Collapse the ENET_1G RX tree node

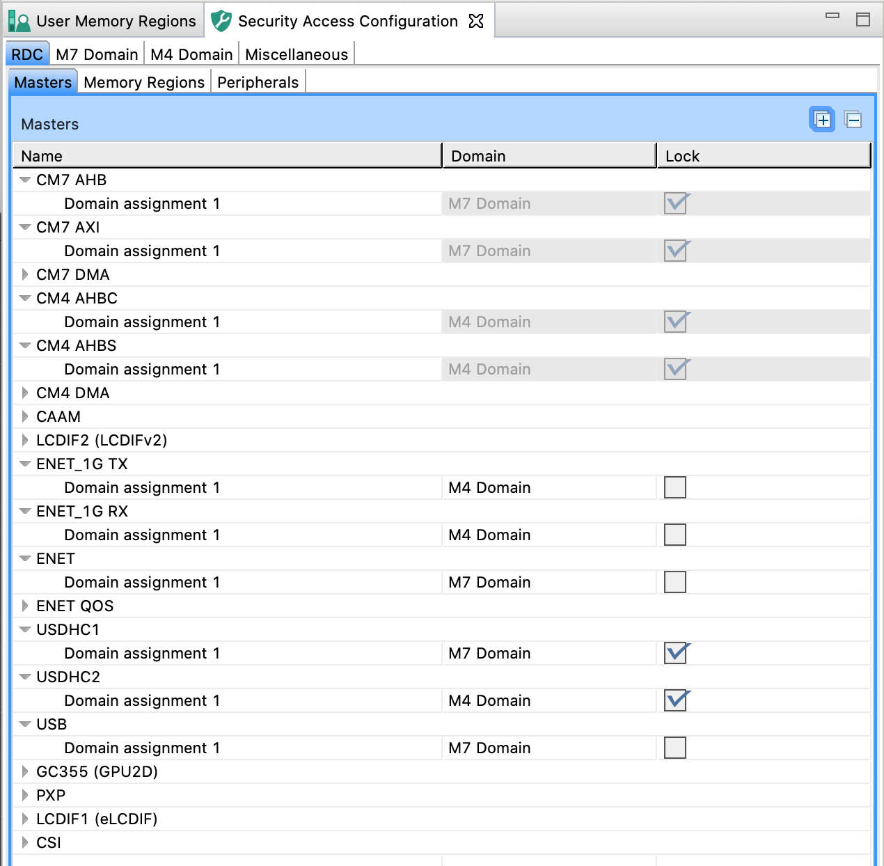[25, 511]
